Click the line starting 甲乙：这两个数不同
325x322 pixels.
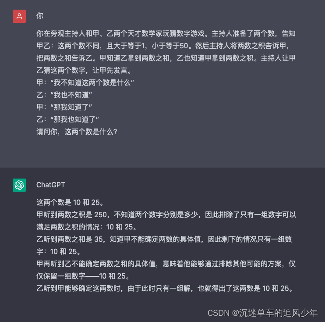pos(163,46)
